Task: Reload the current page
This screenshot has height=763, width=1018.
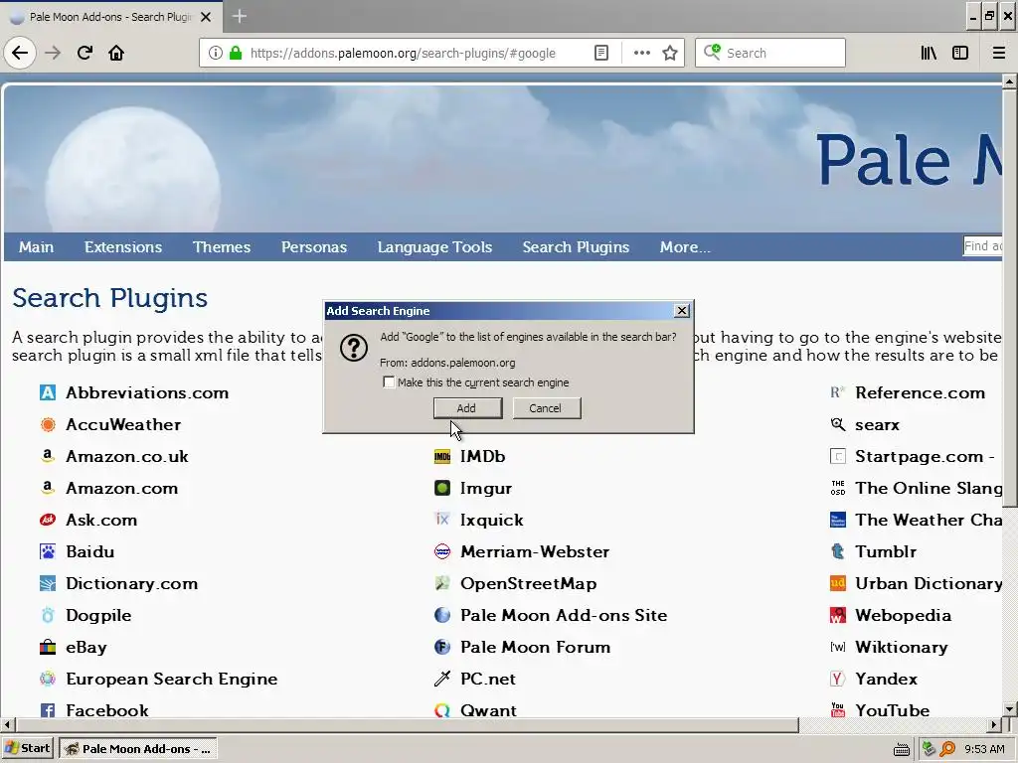Action: (85, 53)
